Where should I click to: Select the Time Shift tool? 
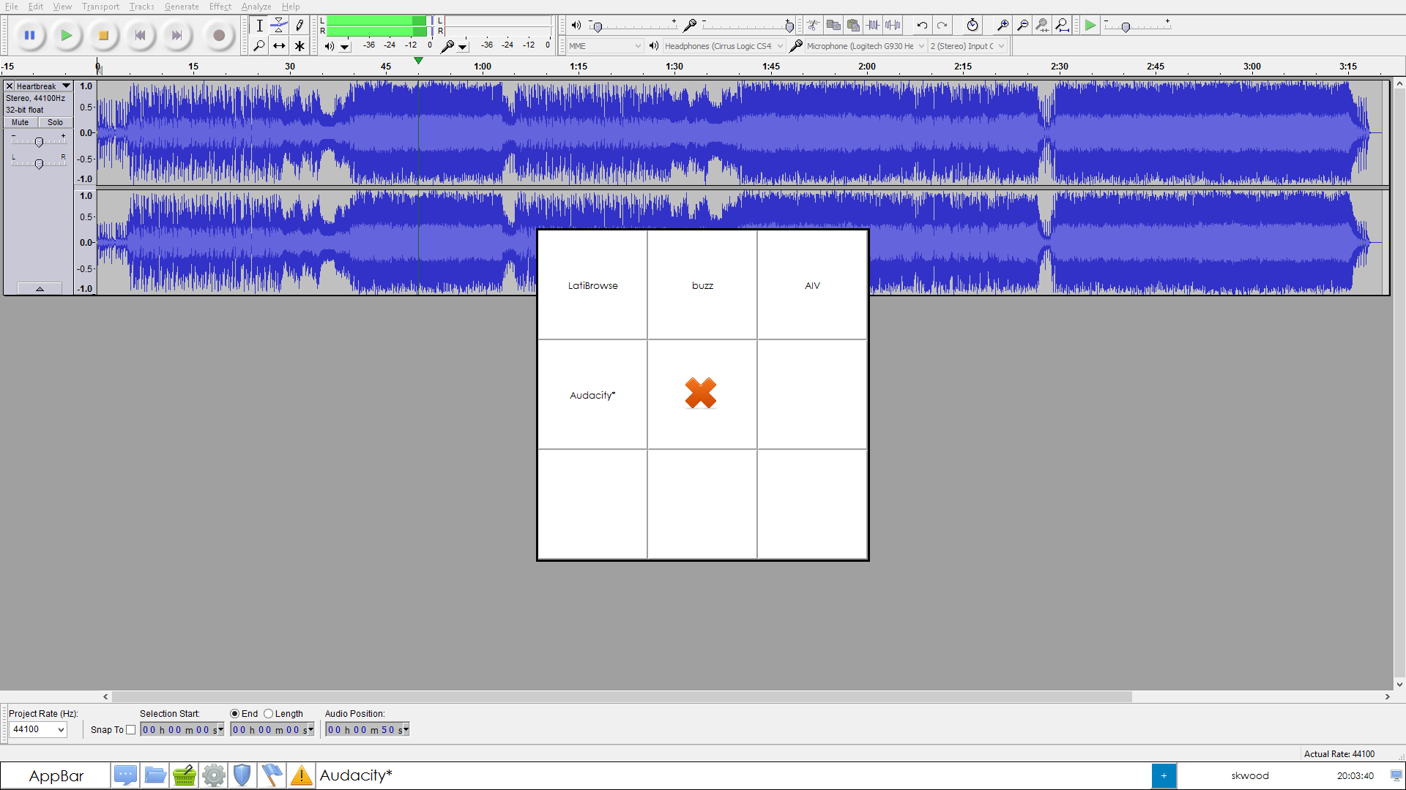point(279,45)
